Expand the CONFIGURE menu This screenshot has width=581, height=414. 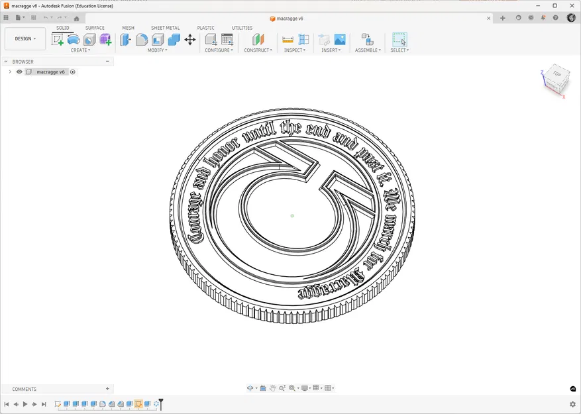pyautogui.click(x=219, y=50)
